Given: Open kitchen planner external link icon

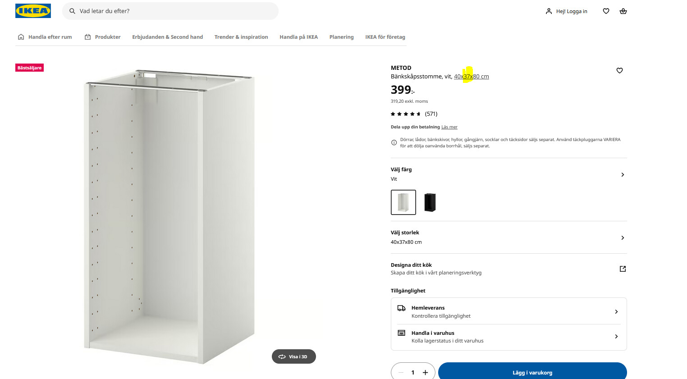Looking at the screenshot, I should (x=623, y=269).
